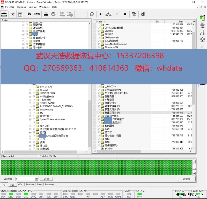Open the Service menu
207x199 pixels.
click(x=32, y=7)
